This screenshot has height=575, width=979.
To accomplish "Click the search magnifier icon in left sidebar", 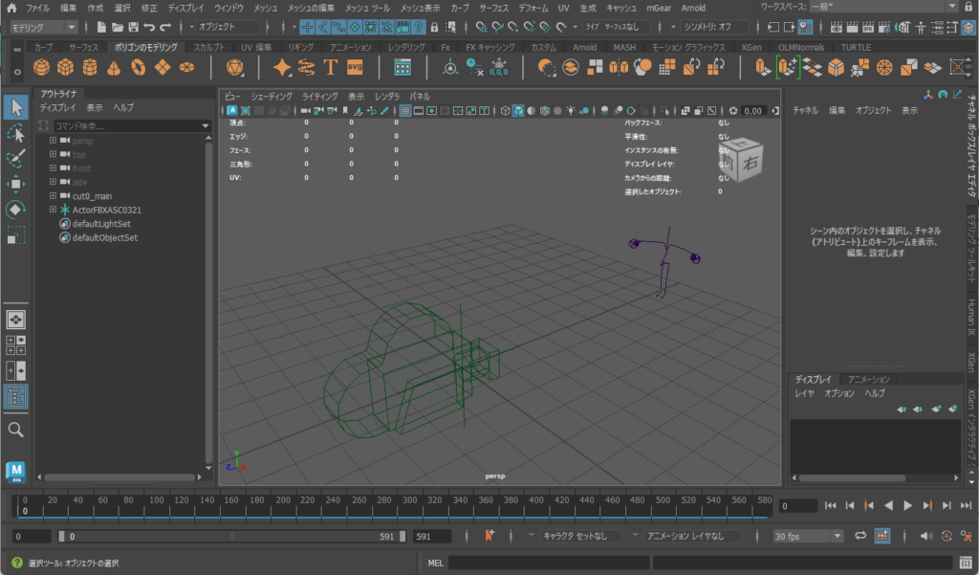I will coord(16,431).
